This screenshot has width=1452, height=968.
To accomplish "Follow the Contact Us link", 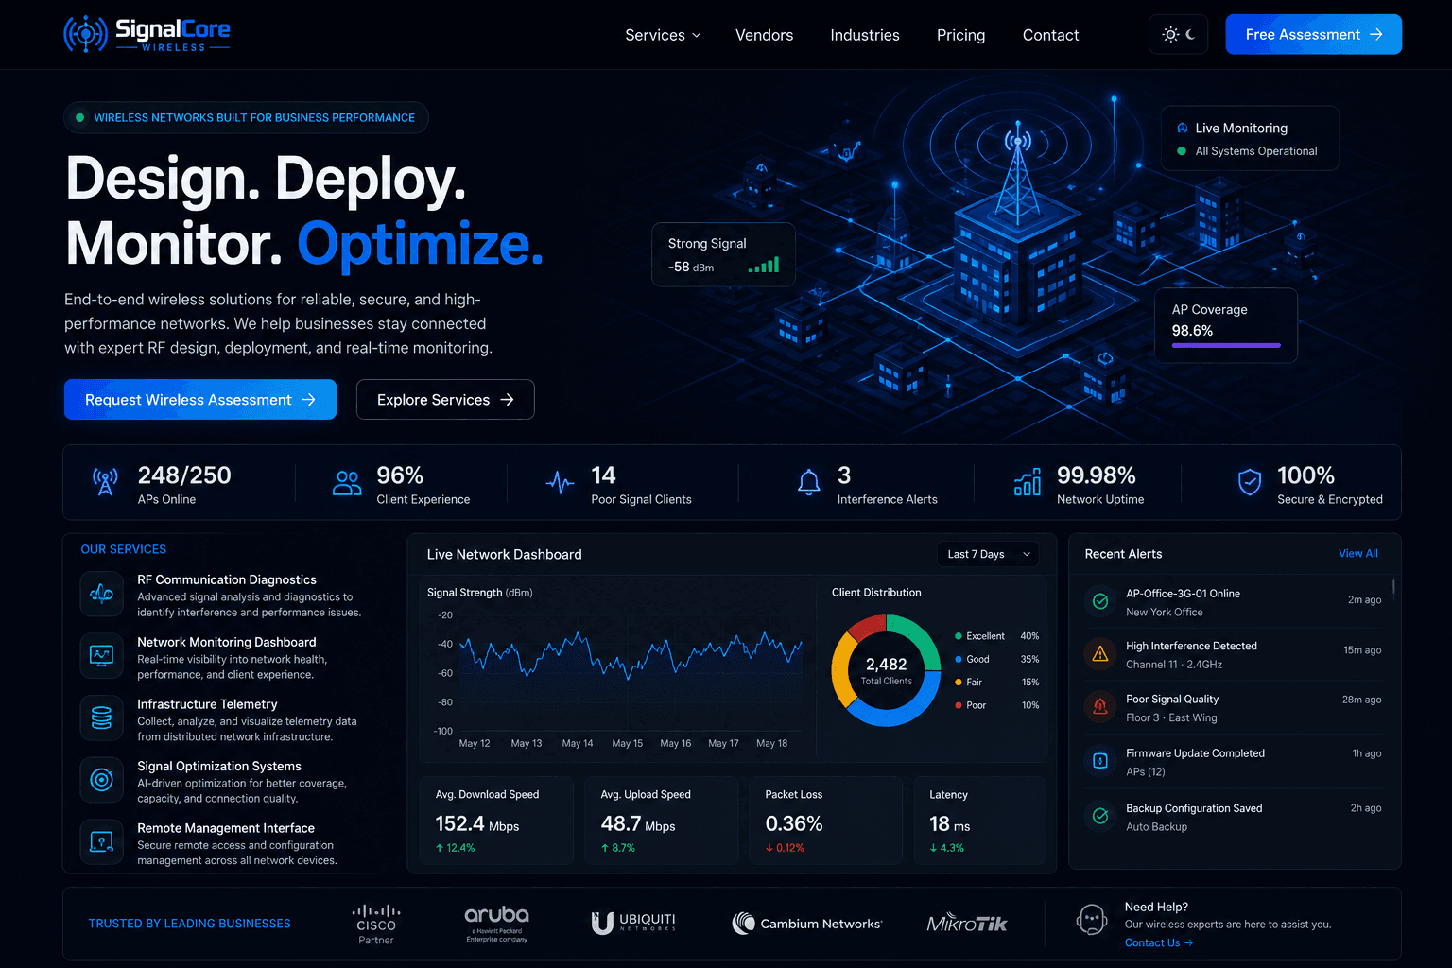I will 1159,942.
